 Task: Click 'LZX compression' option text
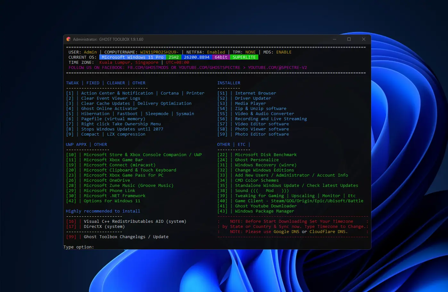[126, 134]
